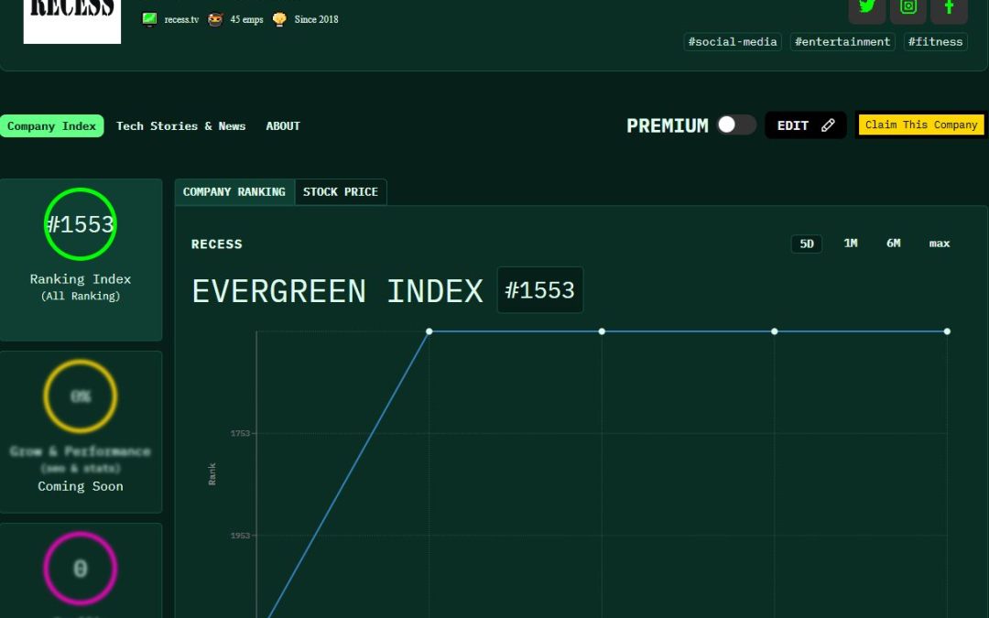This screenshot has height=618, width=989.
Task: Click the 1953 axis label
Action: point(240,536)
